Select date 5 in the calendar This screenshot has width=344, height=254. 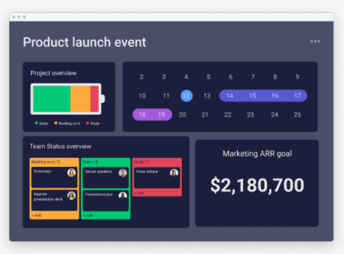[x=209, y=77]
